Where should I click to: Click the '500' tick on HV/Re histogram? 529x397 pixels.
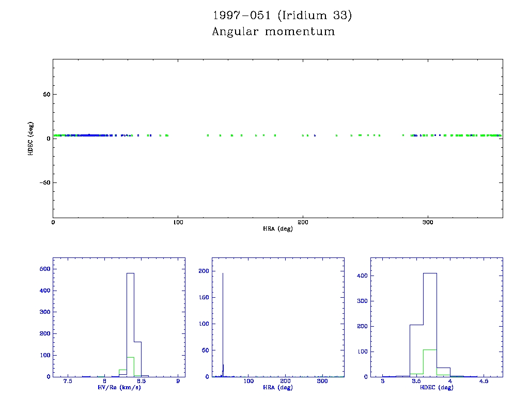coord(45,269)
